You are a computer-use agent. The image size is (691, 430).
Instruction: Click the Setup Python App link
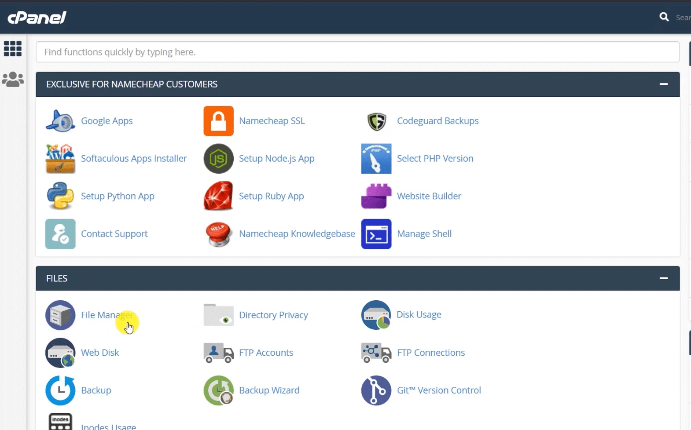point(118,196)
